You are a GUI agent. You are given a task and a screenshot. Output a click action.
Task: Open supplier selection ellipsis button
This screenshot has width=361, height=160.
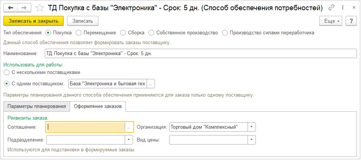tap(151, 83)
